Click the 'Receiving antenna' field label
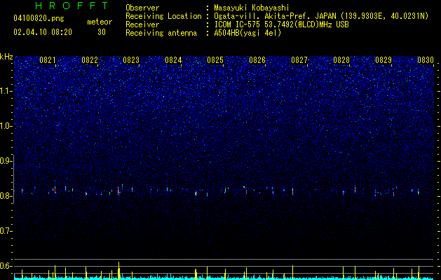This screenshot has height=280, width=441. point(161,33)
